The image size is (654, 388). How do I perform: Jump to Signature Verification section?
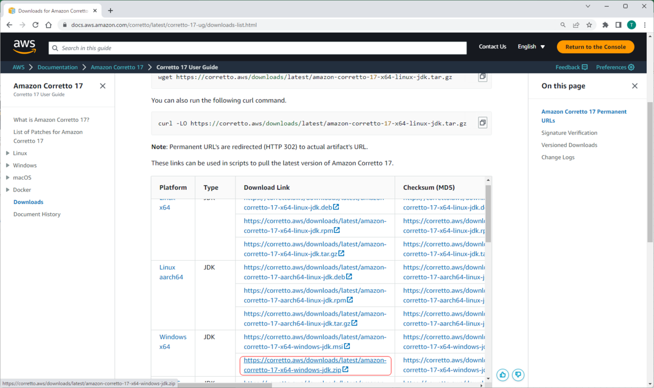[569, 133]
